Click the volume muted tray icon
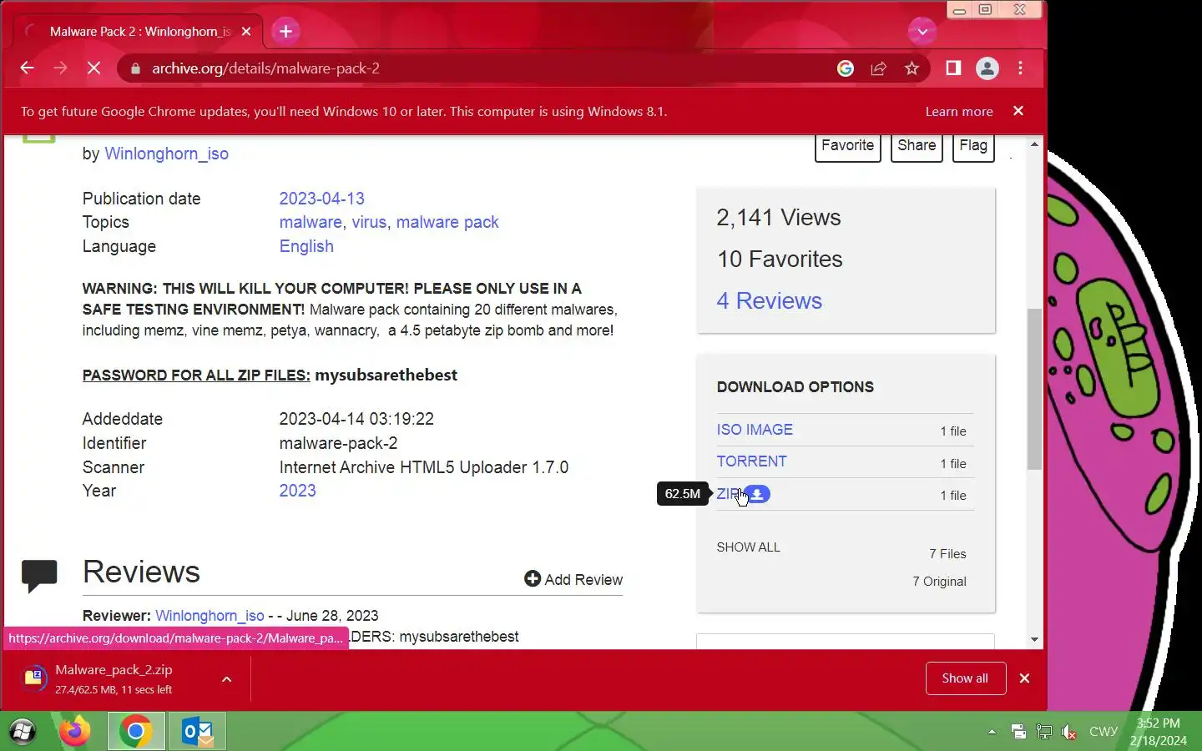This screenshot has height=751, width=1202. pyautogui.click(x=1069, y=732)
